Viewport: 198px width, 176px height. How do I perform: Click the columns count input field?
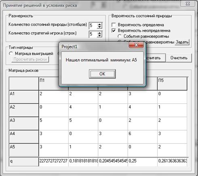click(93, 26)
